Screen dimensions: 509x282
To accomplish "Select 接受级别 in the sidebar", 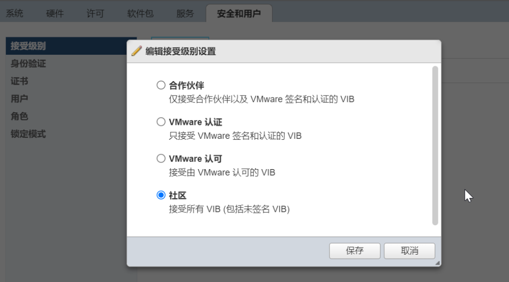I will pos(71,46).
